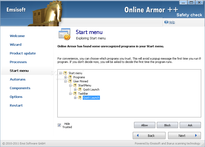This screenshot has width=205, height=147.
Task: Click the Block button
Action: coord(168,125)
